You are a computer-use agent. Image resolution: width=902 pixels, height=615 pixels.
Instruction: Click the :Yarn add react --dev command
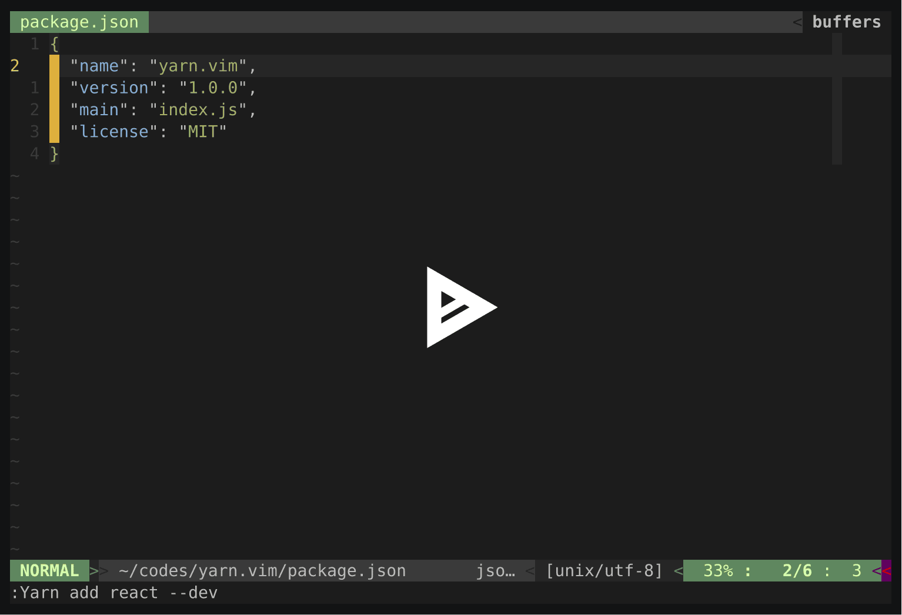tap(114, 593)
